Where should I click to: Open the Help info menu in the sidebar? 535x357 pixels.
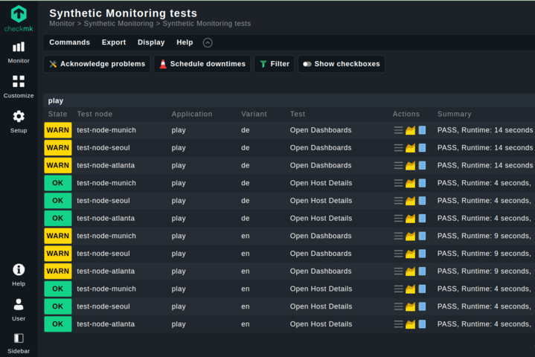coord(19,274)
